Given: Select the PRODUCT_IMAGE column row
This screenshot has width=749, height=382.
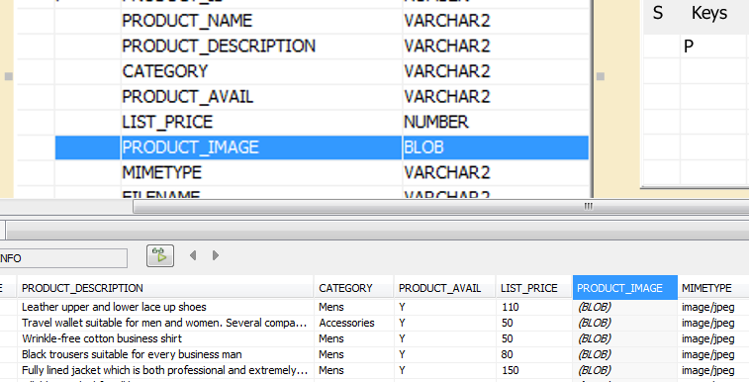Looking at the screenshot, I should (x=322, y=147).
